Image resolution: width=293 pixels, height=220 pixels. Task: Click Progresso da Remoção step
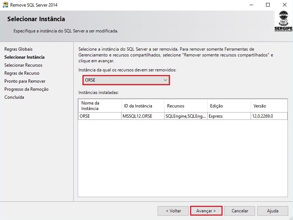tap(26, 89)
